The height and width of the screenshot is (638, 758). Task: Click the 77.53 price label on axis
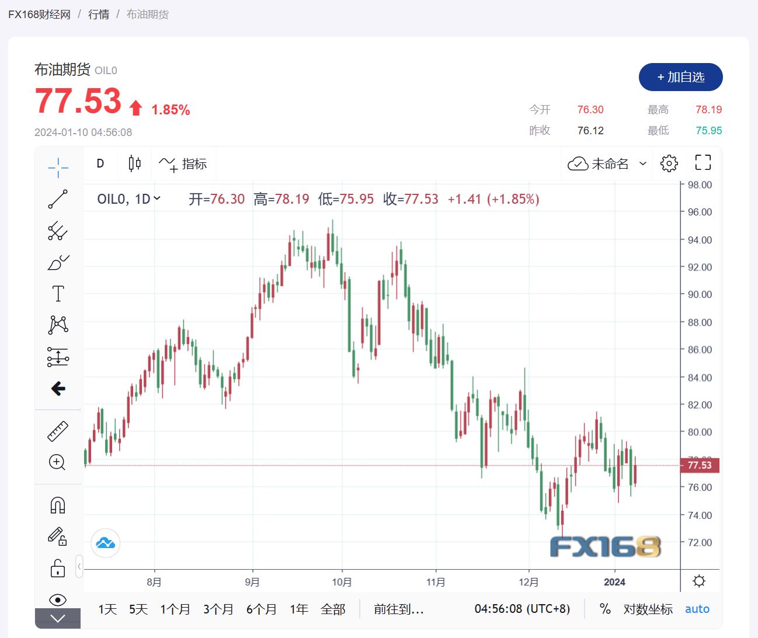point(700,465)
